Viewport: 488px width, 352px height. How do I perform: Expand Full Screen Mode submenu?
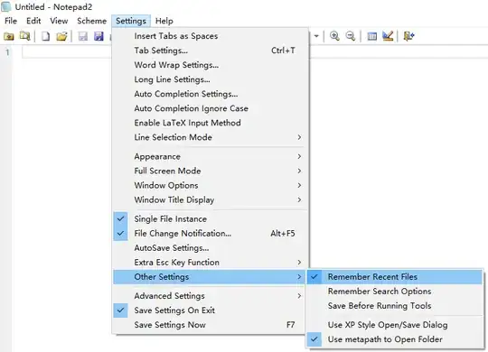[210, 171]
